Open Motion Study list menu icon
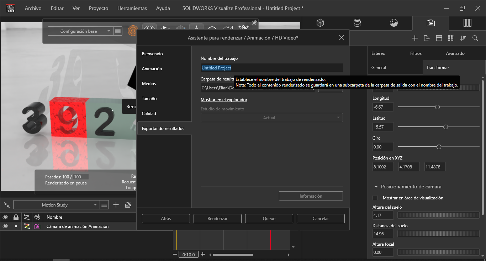 [x=104, y=205]
